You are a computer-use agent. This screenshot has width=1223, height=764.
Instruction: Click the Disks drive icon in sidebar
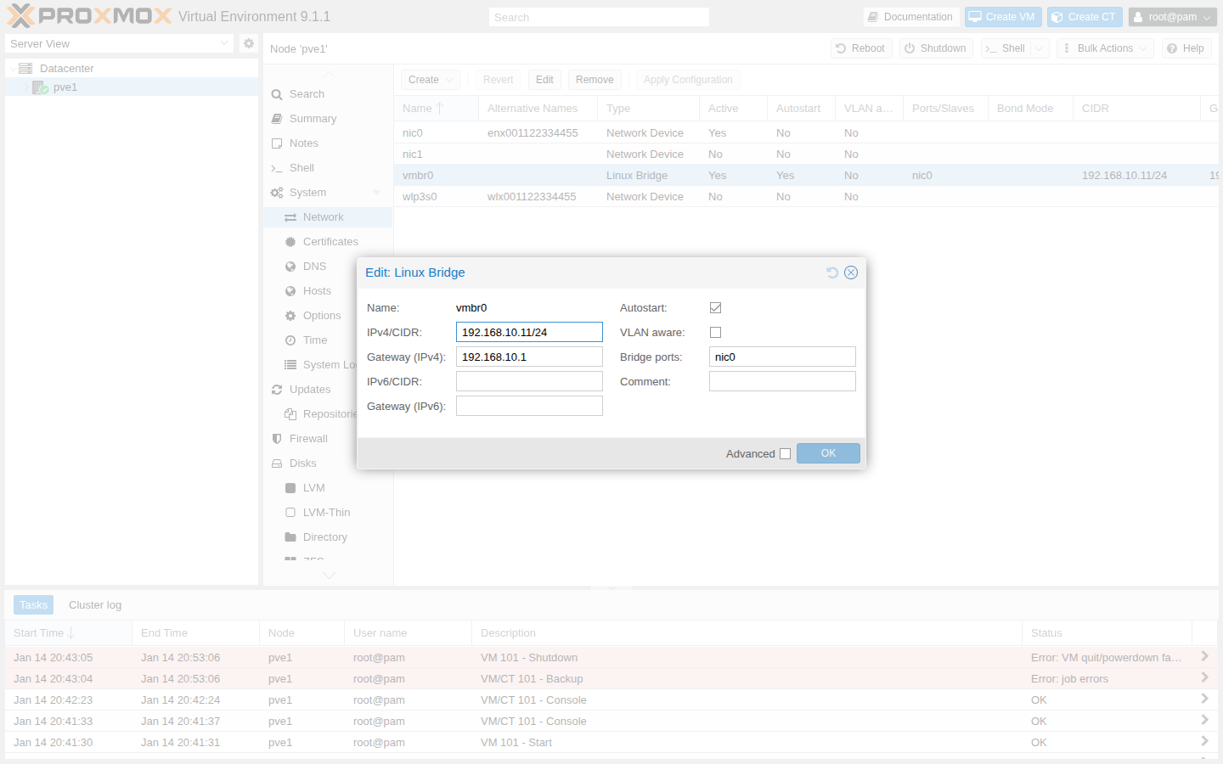(x=277, y=463)
